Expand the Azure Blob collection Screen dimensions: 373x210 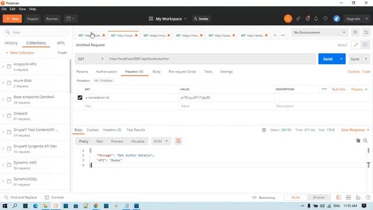tap(3, 83)
